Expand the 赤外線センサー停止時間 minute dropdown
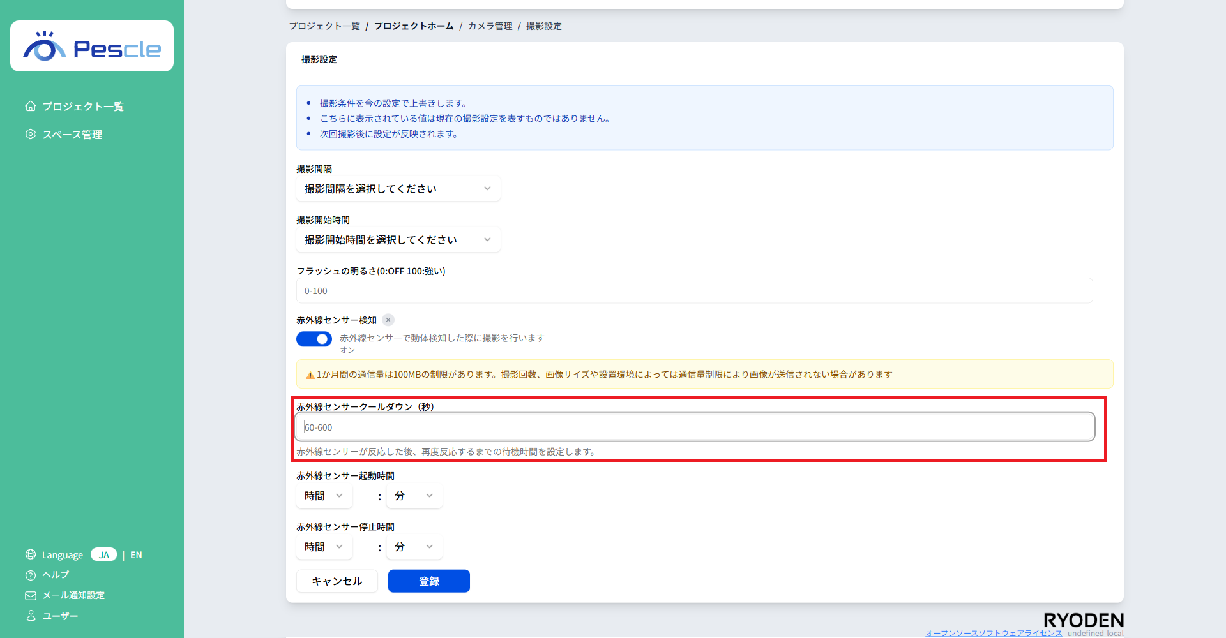1226x638 pixels. tap(414, 547)
